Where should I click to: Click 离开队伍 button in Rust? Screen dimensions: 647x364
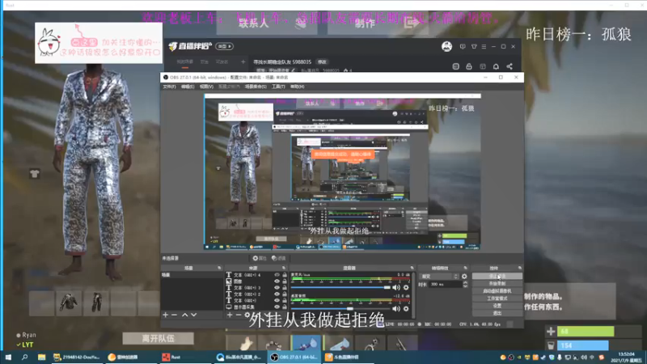click(158, 338)
